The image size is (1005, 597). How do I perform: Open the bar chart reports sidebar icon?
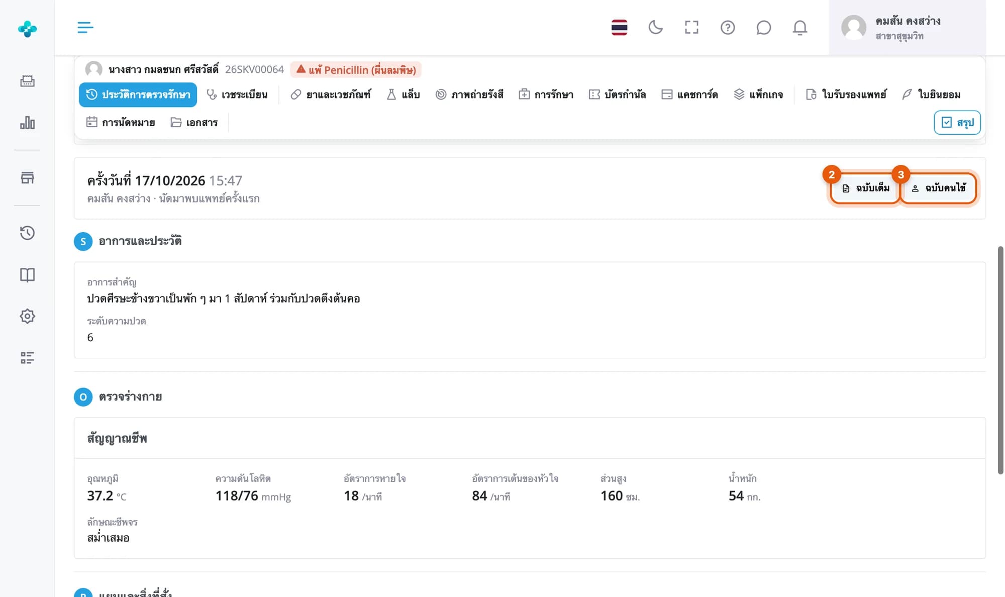point(27,123)
